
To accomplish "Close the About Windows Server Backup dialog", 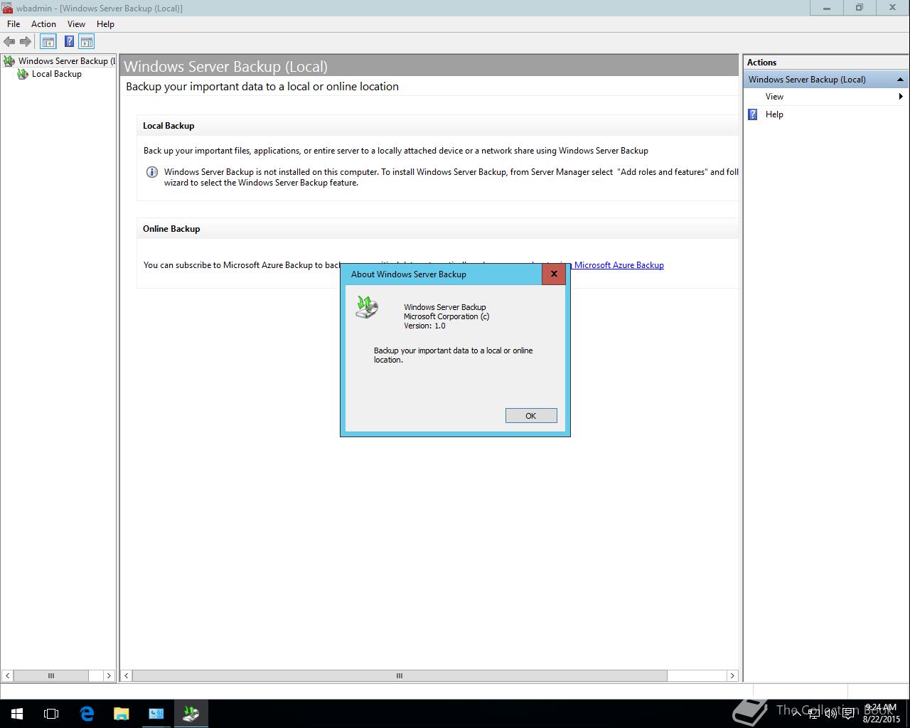I will pyautogui.click(x=554, y=274).
